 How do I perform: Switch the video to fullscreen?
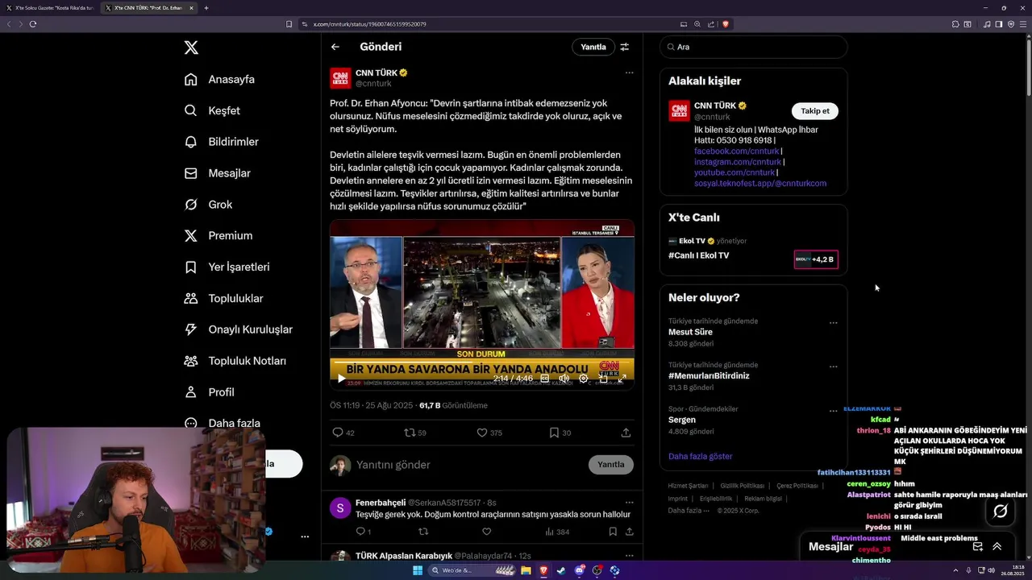(x=622, y=379)
